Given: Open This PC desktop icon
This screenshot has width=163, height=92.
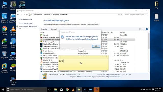Looking at the screenshot, I should (x=4, y=5).
